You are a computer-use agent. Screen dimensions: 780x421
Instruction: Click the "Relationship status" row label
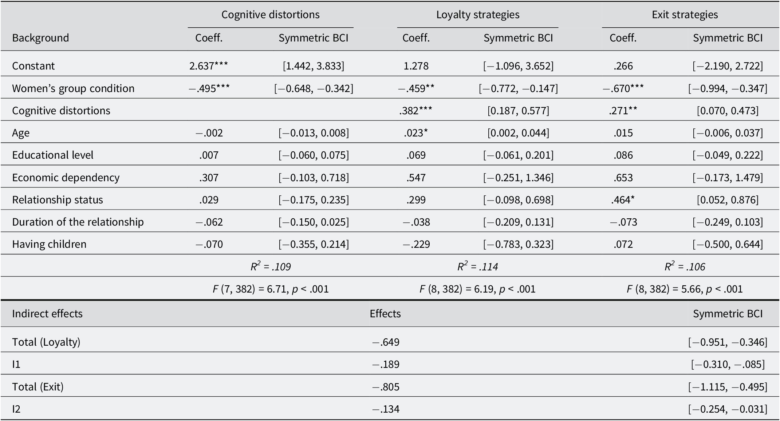tap(58, 200)
